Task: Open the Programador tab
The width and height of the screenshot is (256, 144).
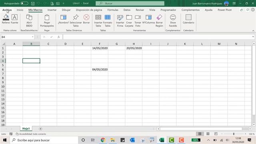Action: 168,10
